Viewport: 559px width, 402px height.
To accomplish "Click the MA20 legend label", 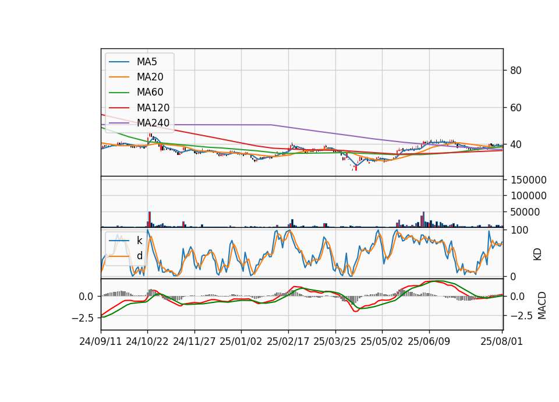I will [x=150, y=77].
